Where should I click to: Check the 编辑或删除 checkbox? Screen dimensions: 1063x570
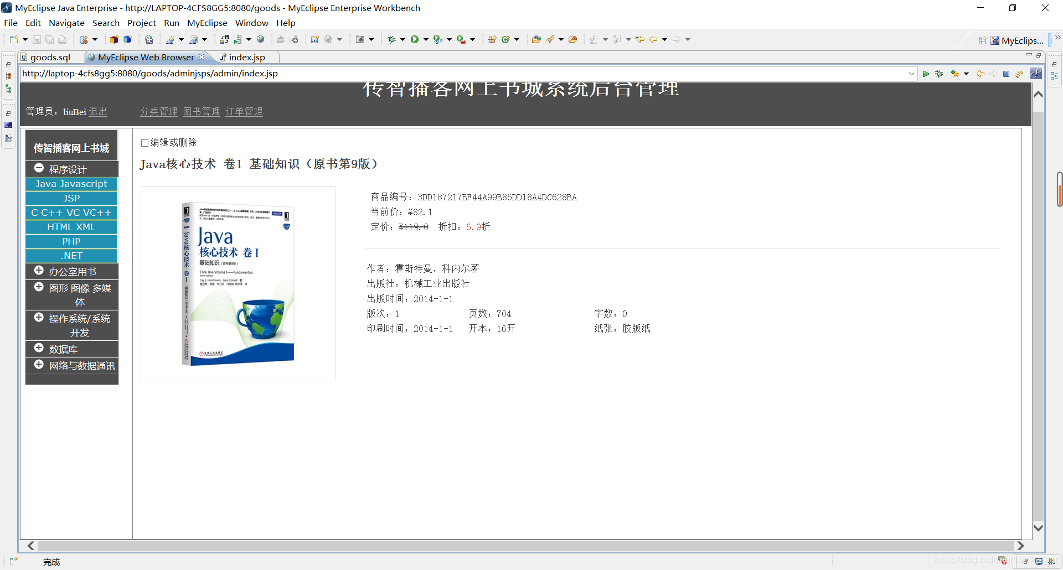(x=145, y=143)
